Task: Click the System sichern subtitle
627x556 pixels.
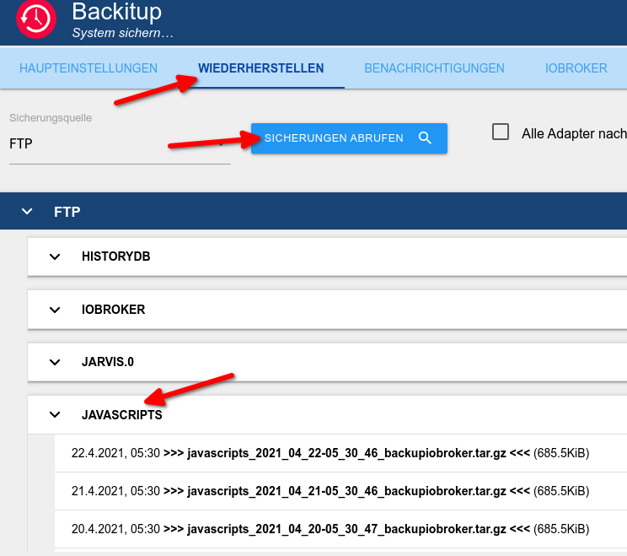Action: (123, 33)
